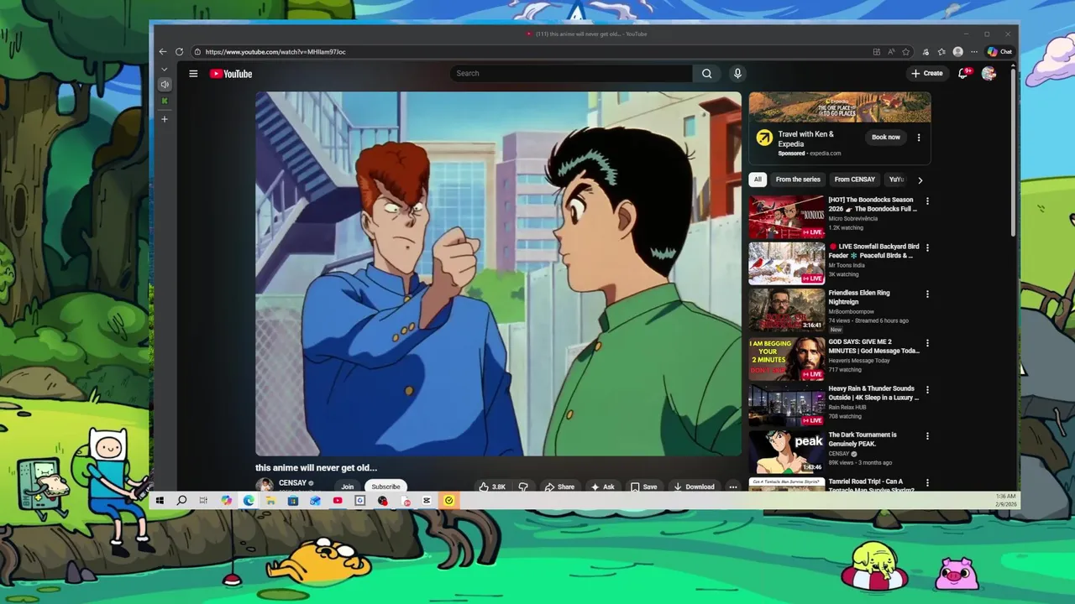Open the Windows Start button
This screenshot has width=1075, height=604.
(160, 501)
